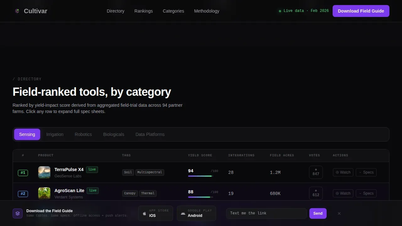Upvote AgroScan Lite
402x226 pixels.
point(316,193)
